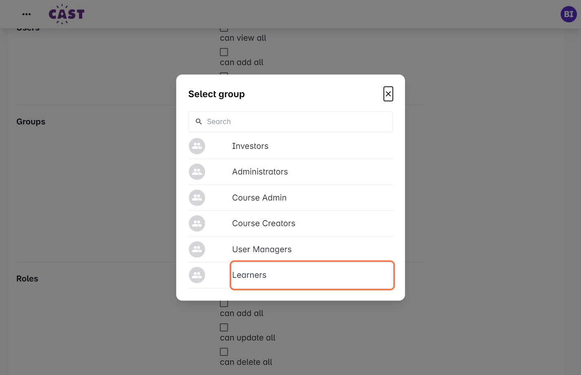Viewport: 581px width, 375px height.
Task: Close the Select group dialog
Action: pyautogui.click(x=388, y=94)
